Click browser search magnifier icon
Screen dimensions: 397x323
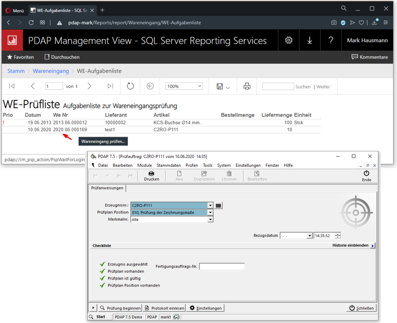pos(343,8)
